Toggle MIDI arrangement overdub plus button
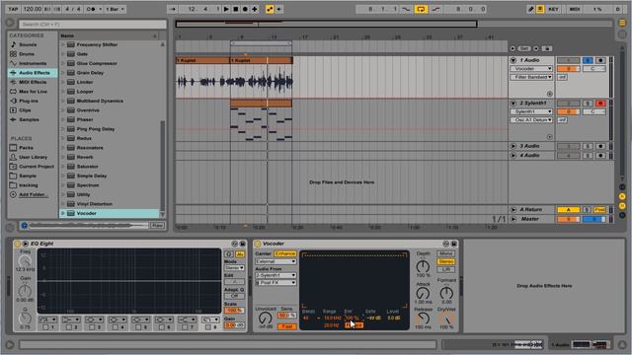The height and width of the screenshot is (355, 632). point(255,9)
